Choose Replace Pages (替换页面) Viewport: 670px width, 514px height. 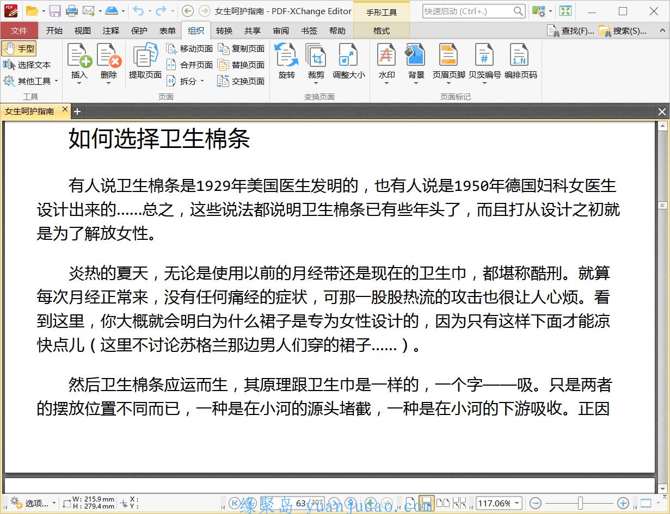click(x=241, y=65)
